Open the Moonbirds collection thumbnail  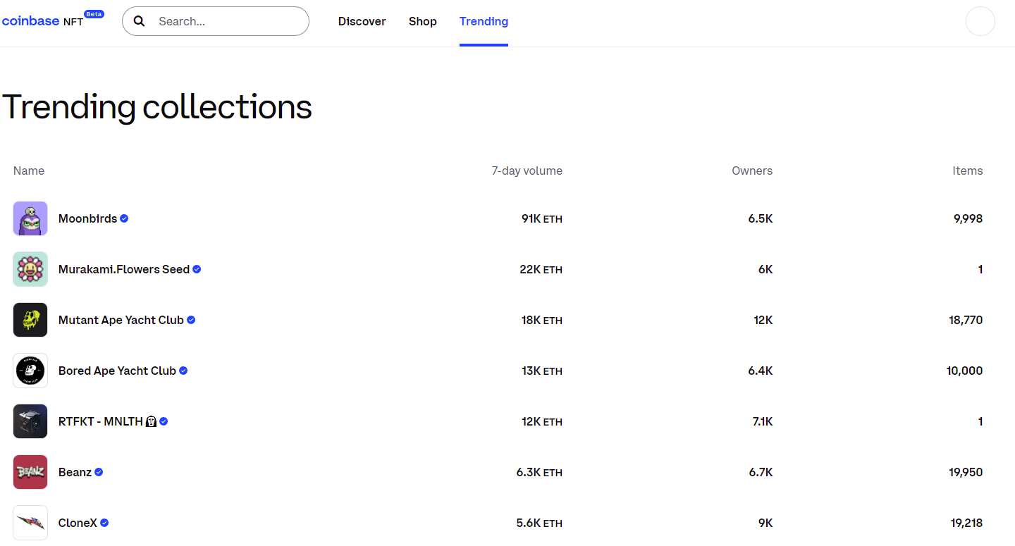[x=30, y=218]
